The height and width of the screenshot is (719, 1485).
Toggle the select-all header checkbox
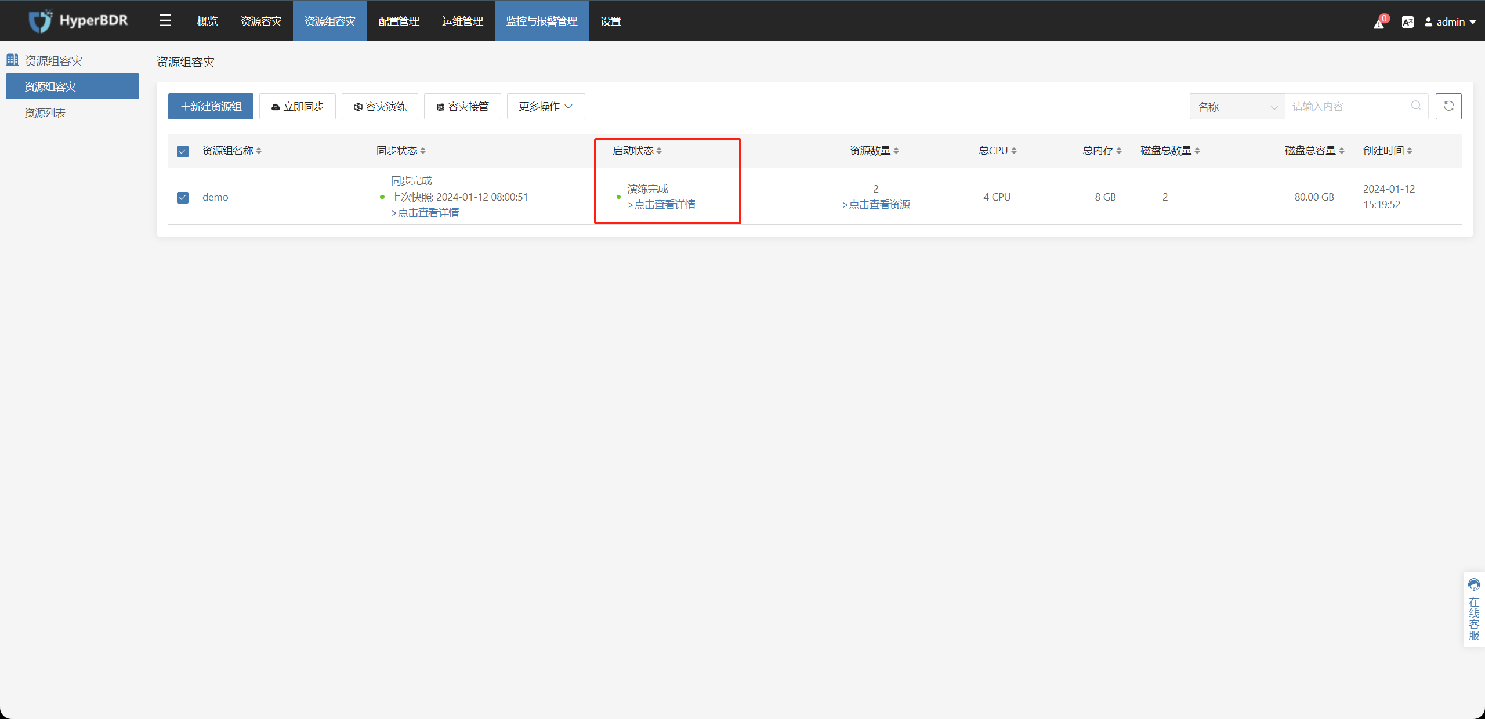tap(183, 151)
